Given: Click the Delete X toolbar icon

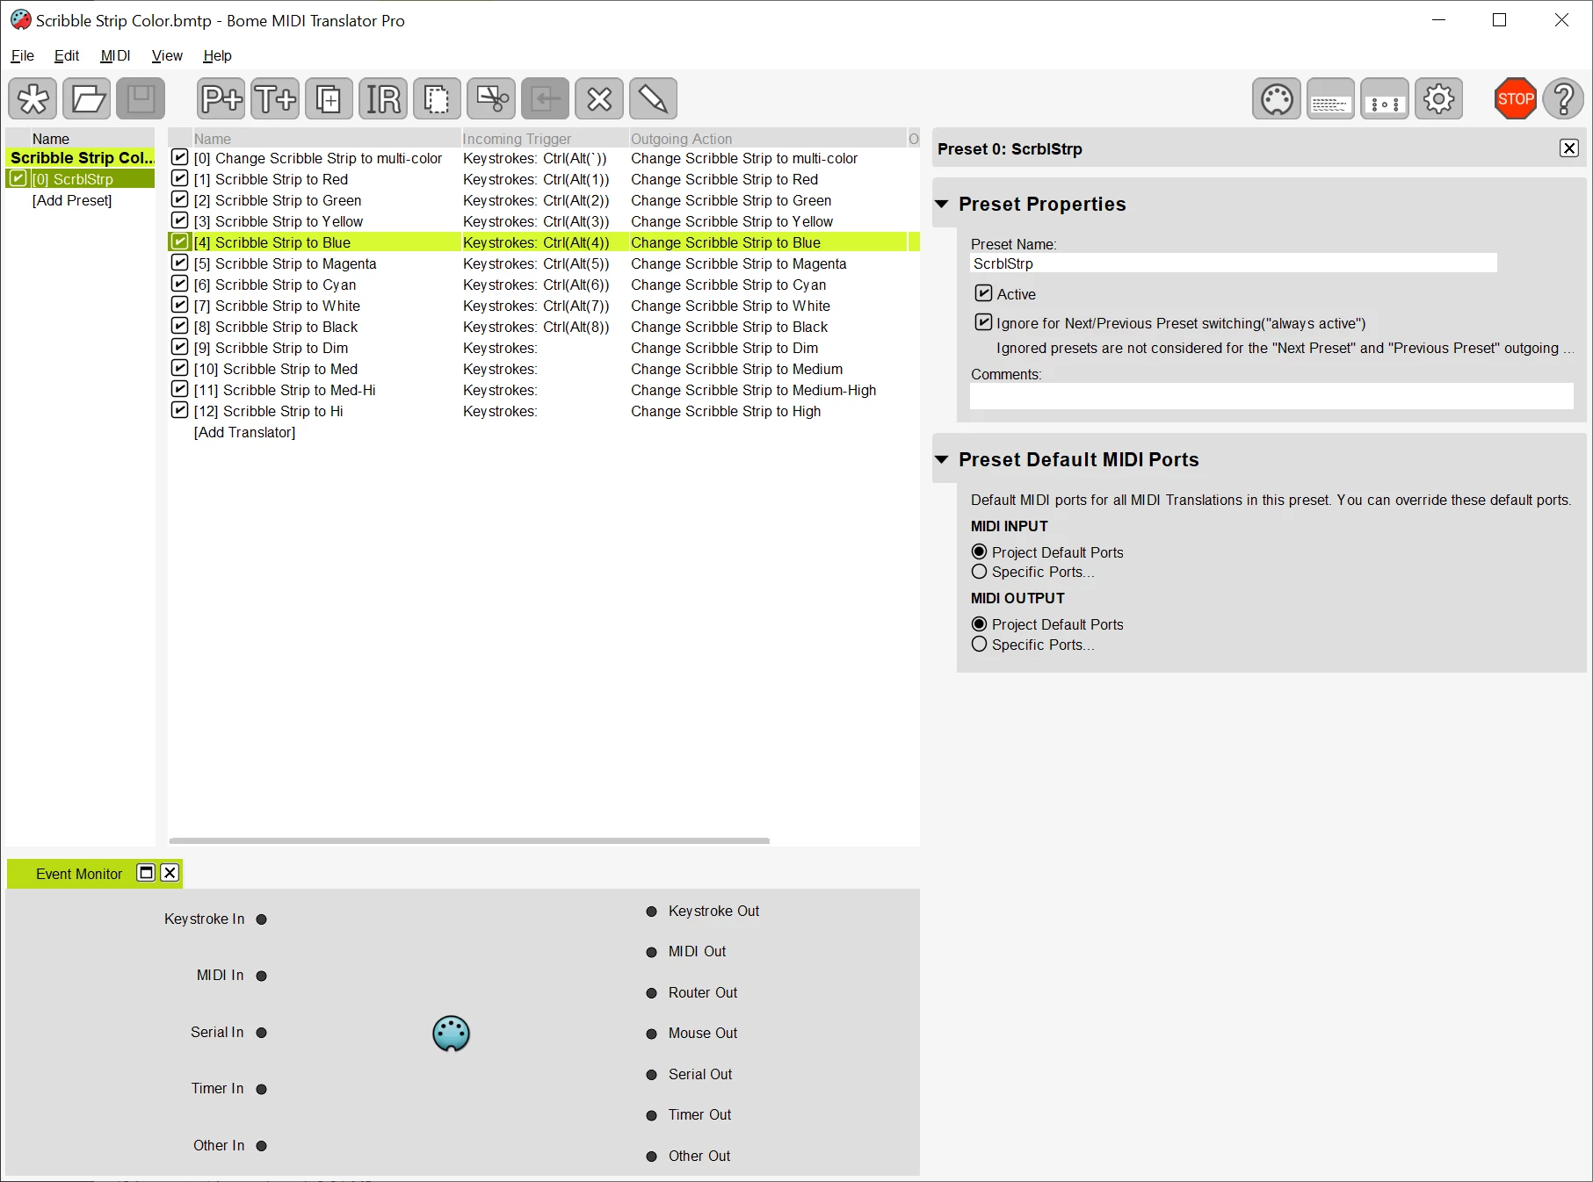Looking at the screenshot, I should pyautogui.click(x=599, y=98).
